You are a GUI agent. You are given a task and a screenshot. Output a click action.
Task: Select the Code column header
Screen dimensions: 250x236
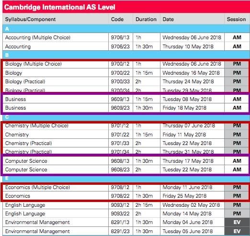click(117, 19)
